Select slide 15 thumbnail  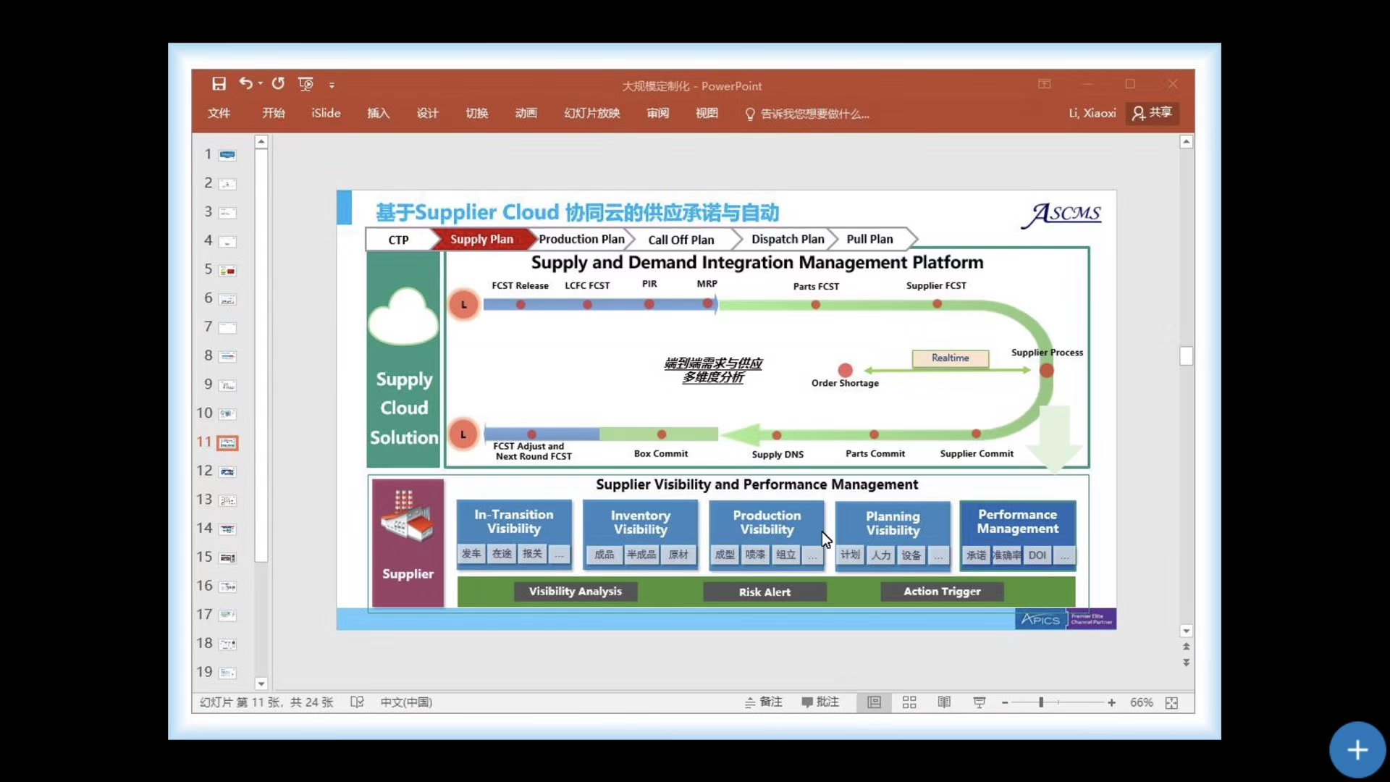coord(227,558)
